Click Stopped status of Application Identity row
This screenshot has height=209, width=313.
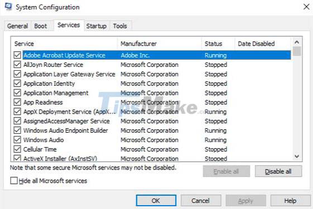(x=216, y=84)
